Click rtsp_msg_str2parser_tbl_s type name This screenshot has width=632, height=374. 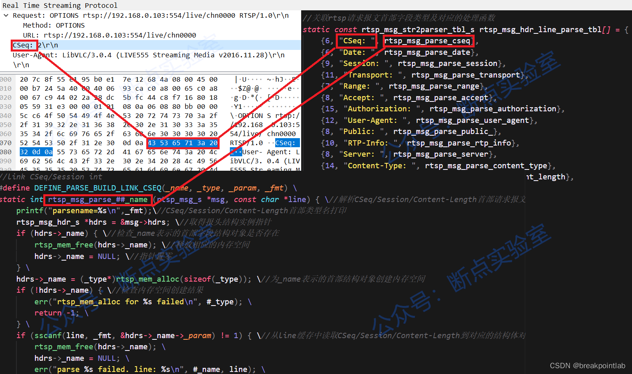point(418,30)
